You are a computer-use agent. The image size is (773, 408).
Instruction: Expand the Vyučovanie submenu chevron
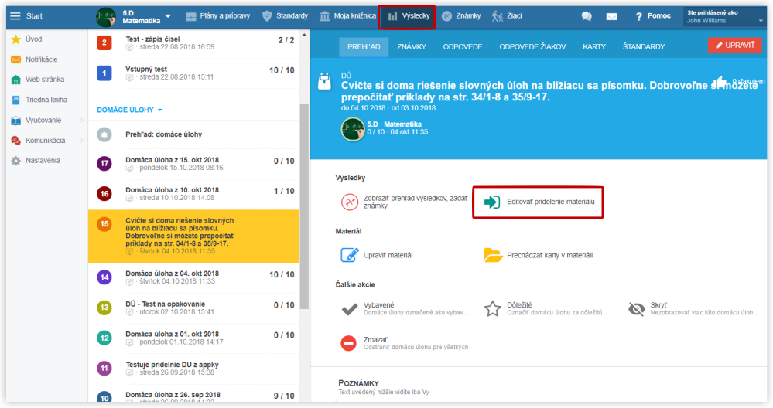(x=82, y=121)
